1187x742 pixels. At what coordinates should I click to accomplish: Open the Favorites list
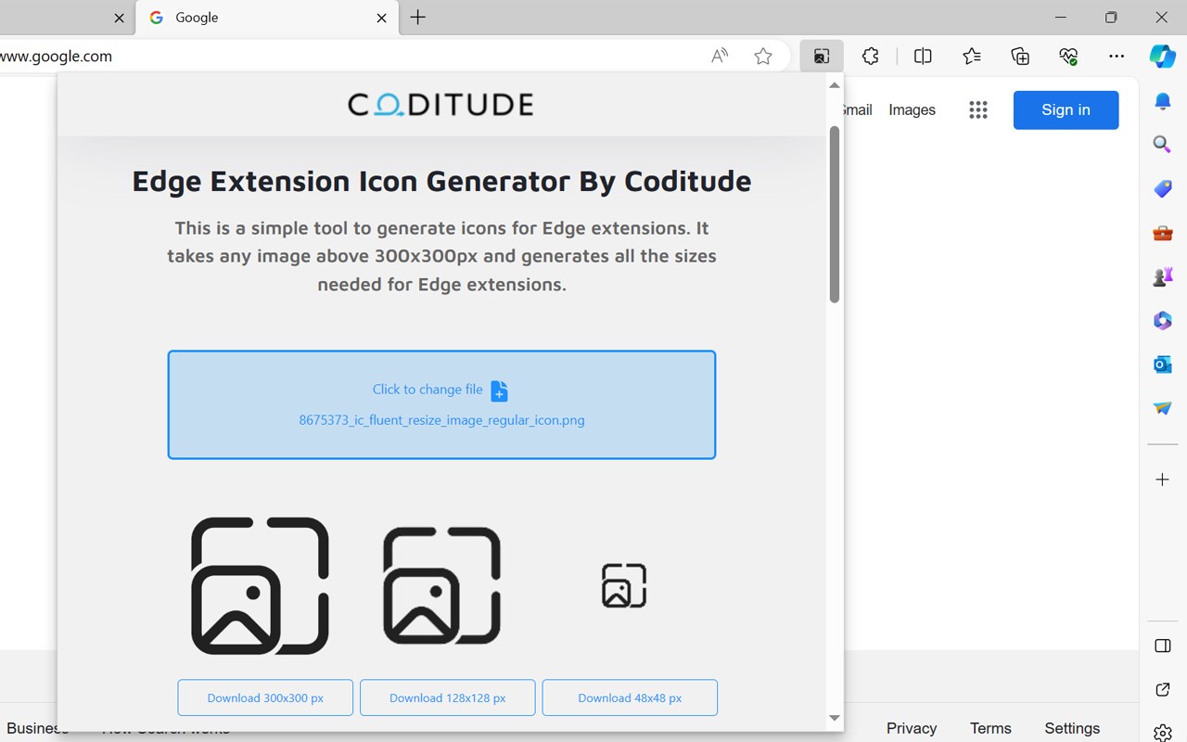click(972, 57)
